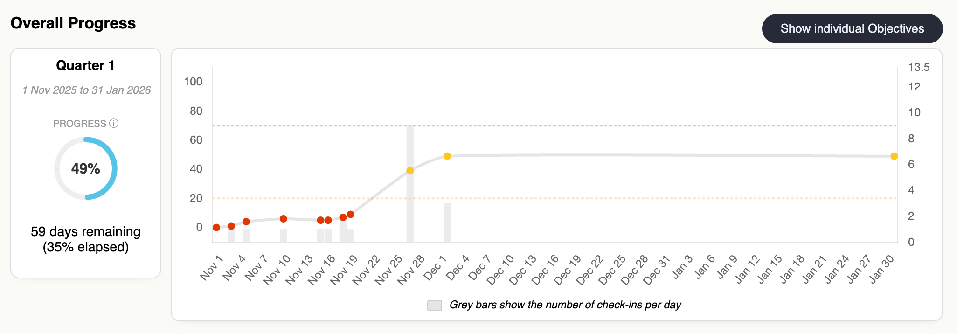Select the first red check-in dot on Nov 1

point(216,228)
